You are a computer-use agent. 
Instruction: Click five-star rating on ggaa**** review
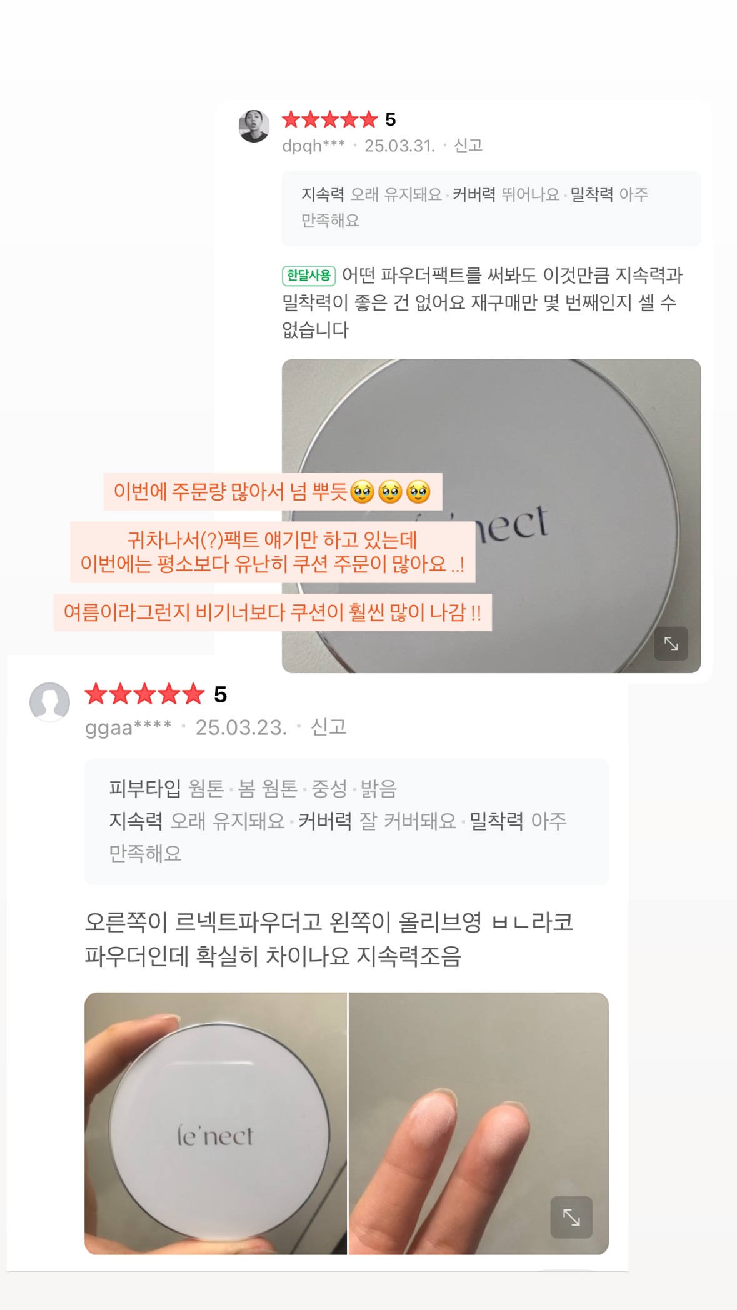[144, 694]
